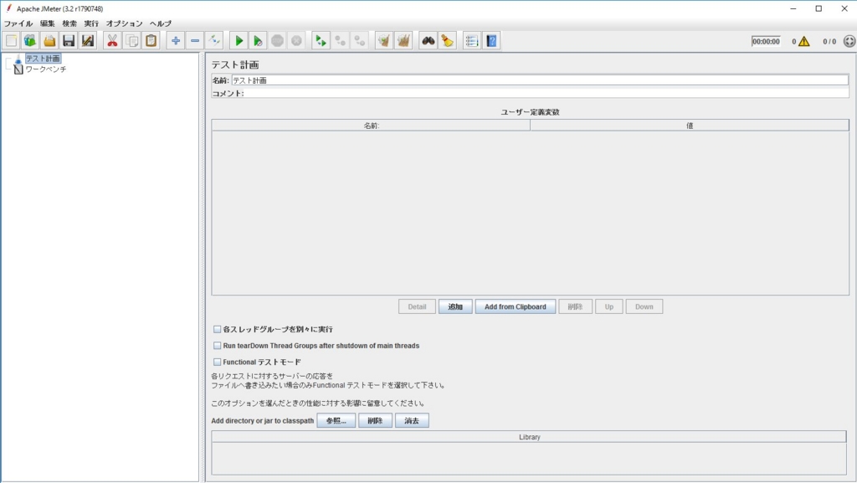Reset search with the brush icon
This screenshot has width=857, height=483.
point(447,41)
